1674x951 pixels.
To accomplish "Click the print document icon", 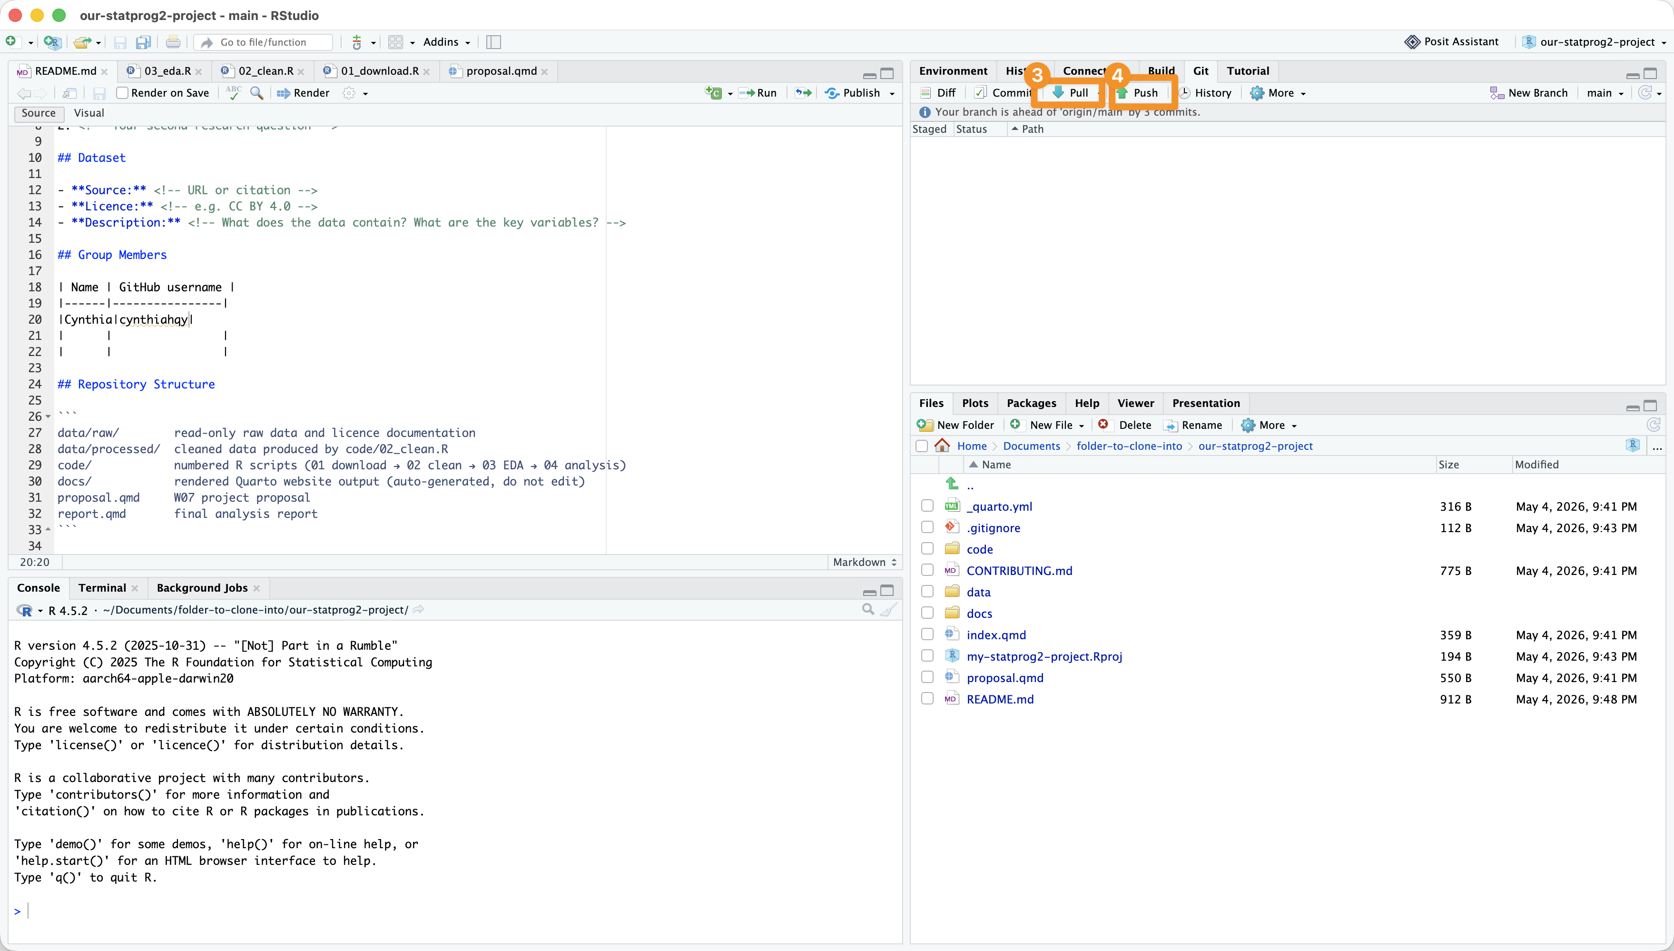I will (x=173, y=42).
